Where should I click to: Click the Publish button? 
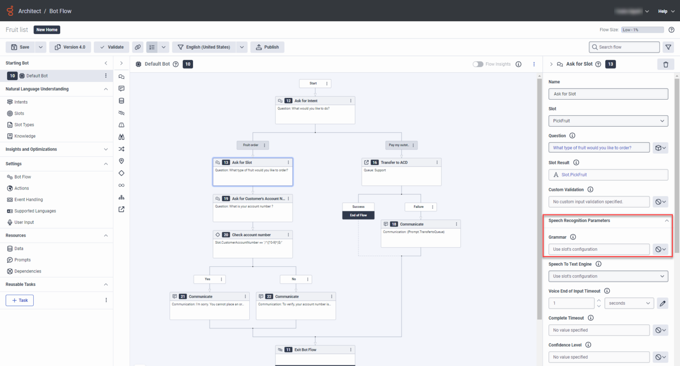pyautogui.click(x=267, y=47)
